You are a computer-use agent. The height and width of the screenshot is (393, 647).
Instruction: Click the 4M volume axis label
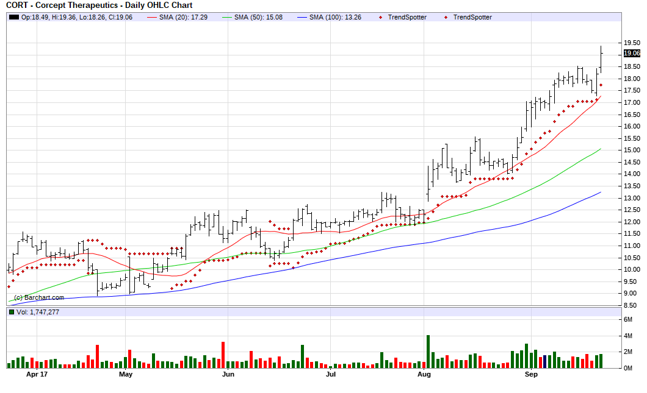627,336
